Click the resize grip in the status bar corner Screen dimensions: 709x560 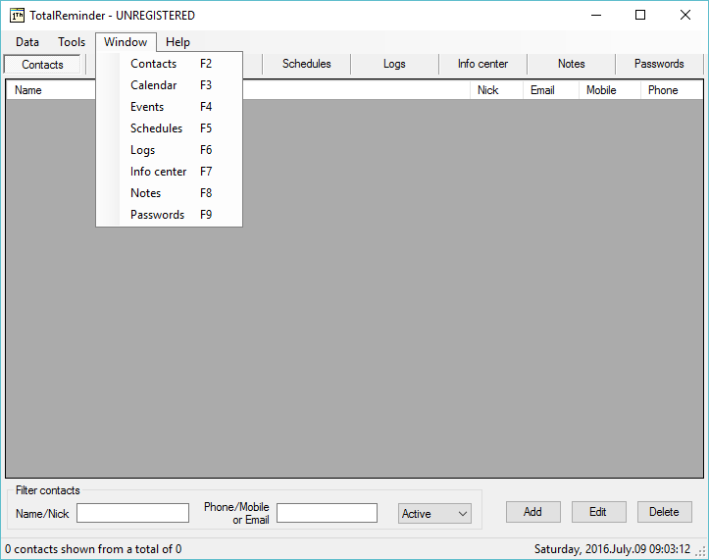click(x=701, y=552)
